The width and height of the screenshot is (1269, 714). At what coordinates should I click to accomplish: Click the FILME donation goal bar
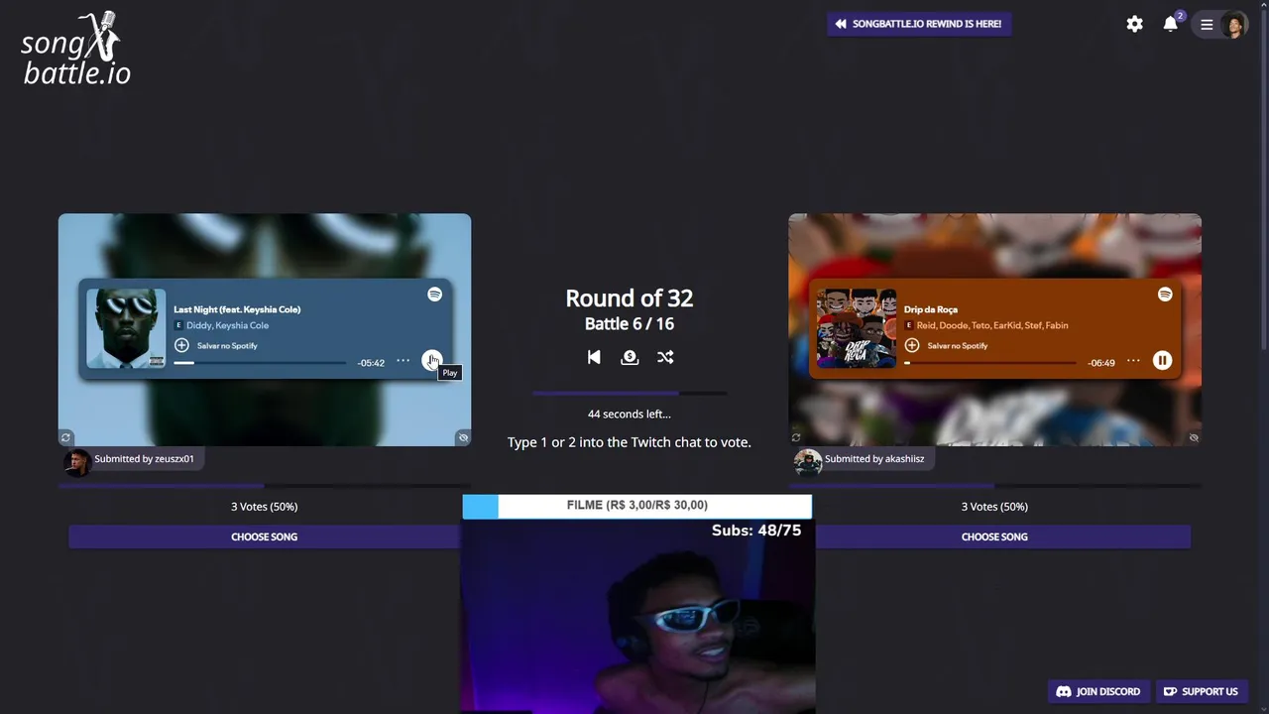pos(636,506)
